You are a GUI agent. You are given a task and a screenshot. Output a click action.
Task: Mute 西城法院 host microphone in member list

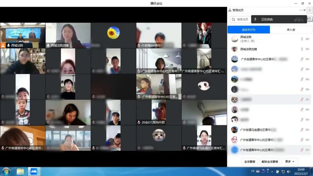click(302, 39)
